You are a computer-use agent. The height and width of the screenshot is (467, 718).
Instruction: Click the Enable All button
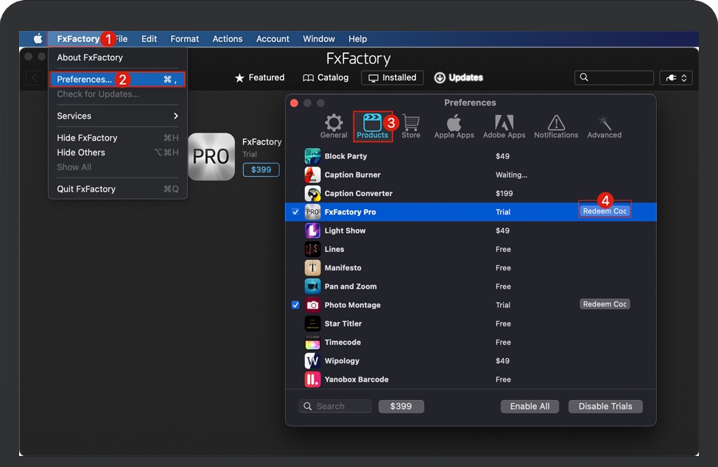pyautogui.click(x=529, y=406)
